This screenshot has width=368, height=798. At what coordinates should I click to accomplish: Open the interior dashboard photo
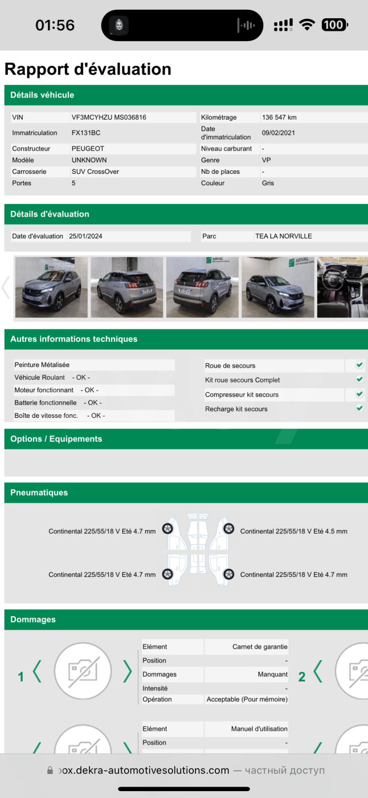[342, 287]
